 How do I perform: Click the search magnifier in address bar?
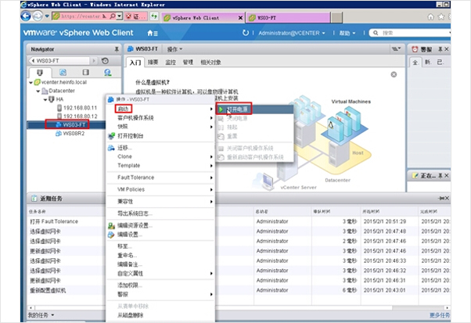coord(113,16)
